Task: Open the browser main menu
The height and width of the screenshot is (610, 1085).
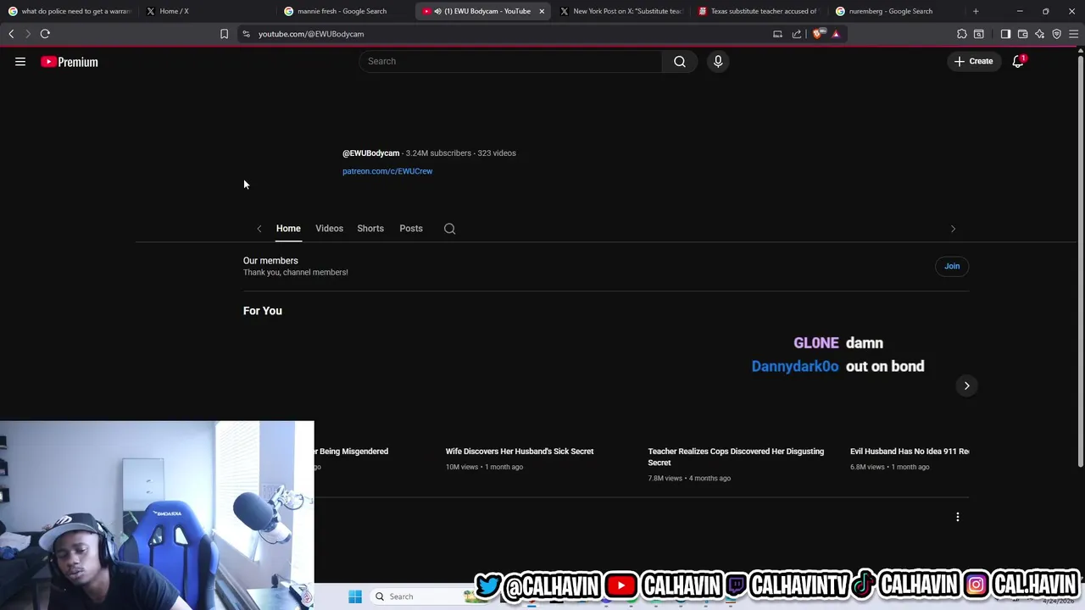Action: [1073, 34]
